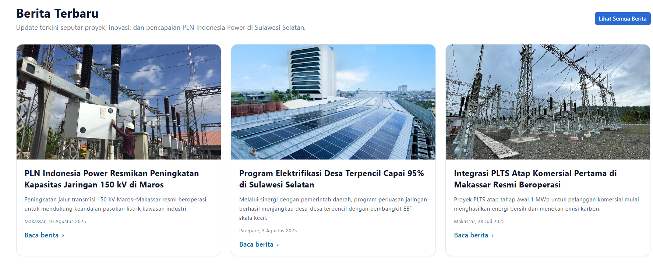Click the chevron arrow in the Maros card

click(63, 236)
